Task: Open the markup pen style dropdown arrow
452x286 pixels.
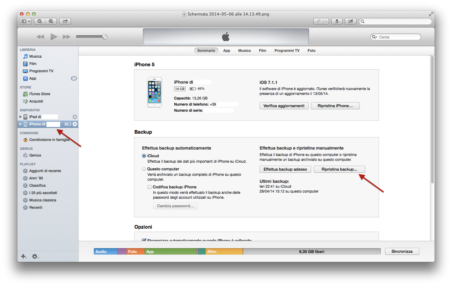Action: (326, 21)
